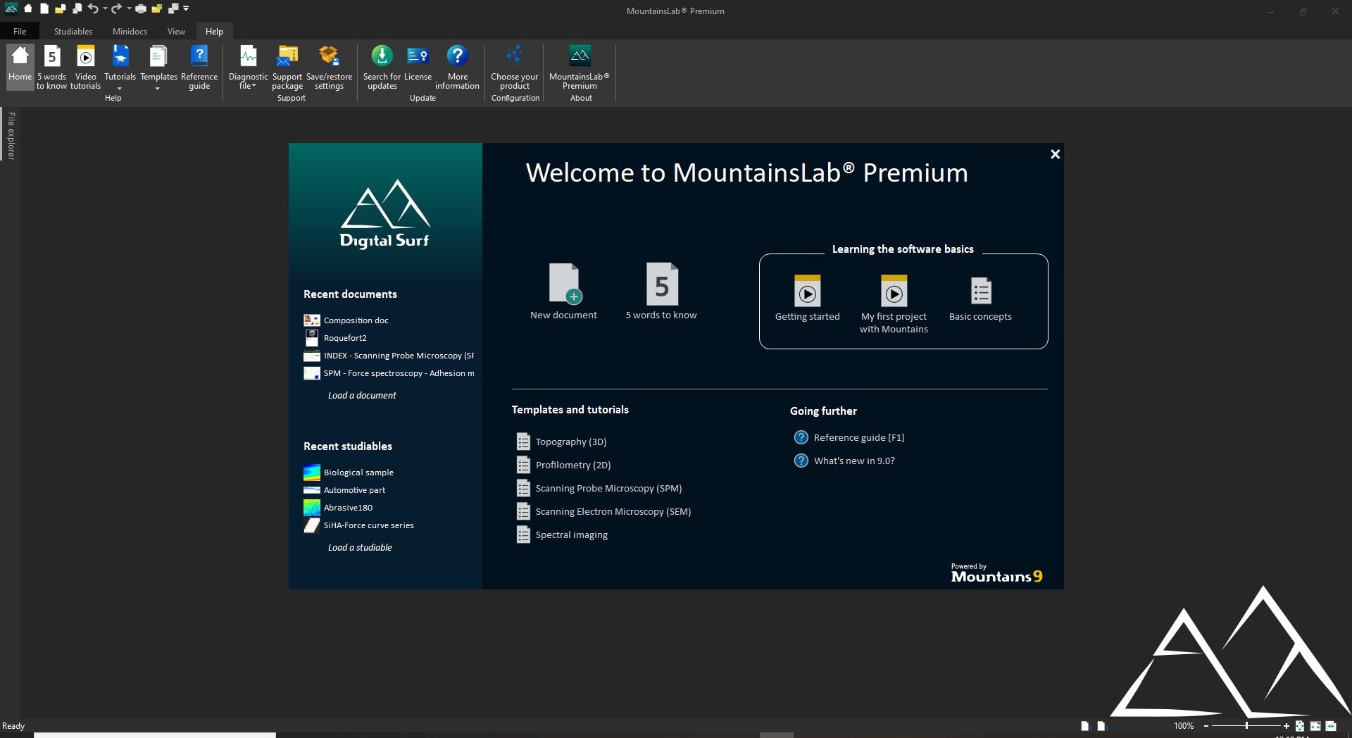Click the undo arrow in title bar

coord(93,9)
